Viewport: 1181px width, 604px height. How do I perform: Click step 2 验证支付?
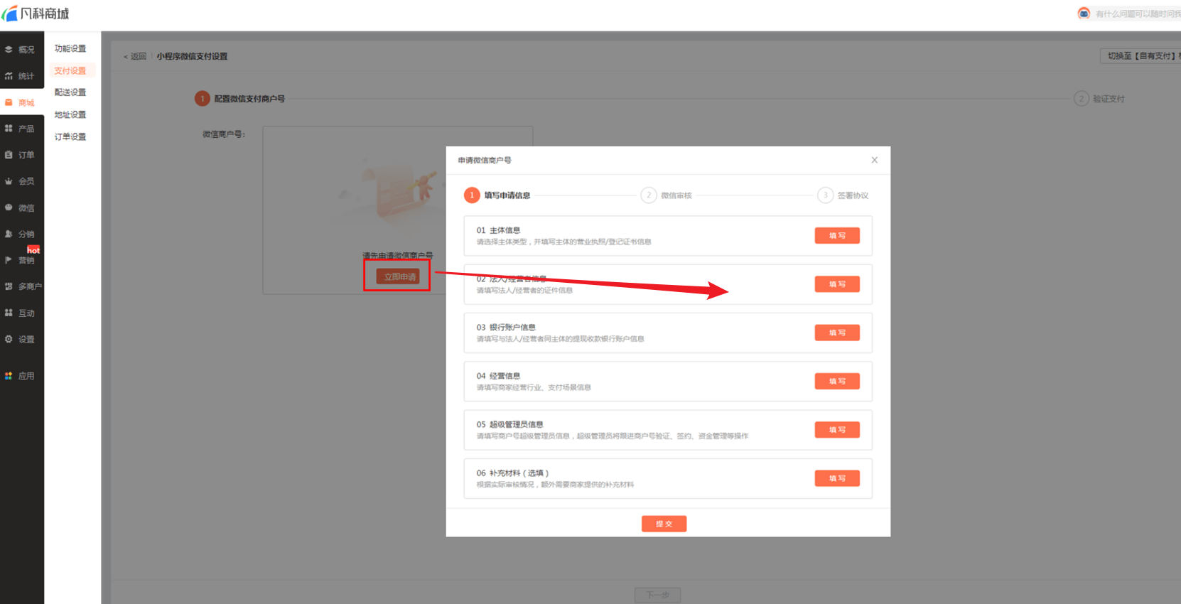(x=1099, y=99)
